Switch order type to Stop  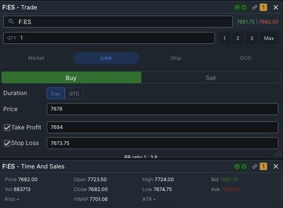[176, 58]
